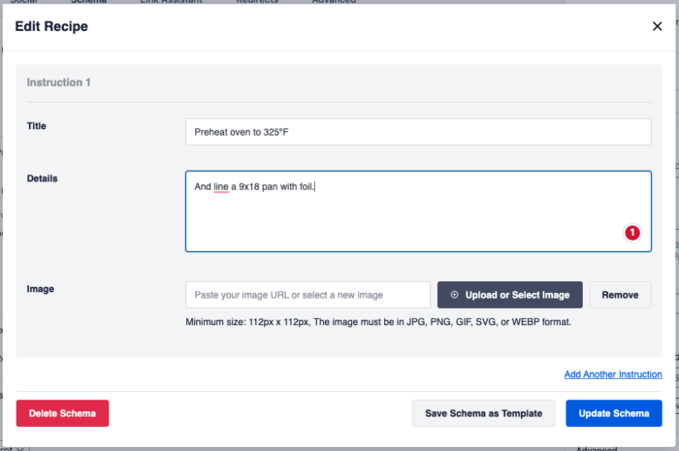Screen dimensions: 679x451
Task: Remove the instruction image
Action: point(620,295)
